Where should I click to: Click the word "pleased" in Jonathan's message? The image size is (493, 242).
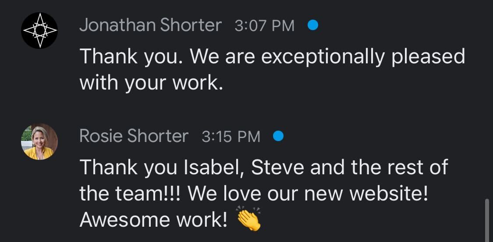tap(428, 57)
